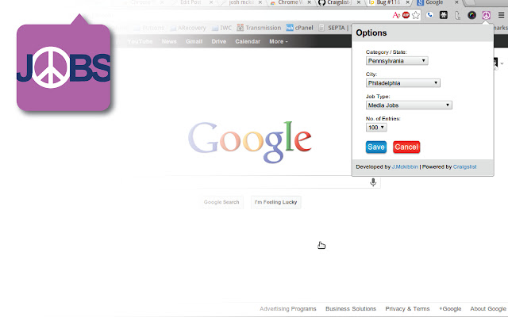508x317 pixels.
Task: Click the boot-shaped extension icon
Action: 457,15
